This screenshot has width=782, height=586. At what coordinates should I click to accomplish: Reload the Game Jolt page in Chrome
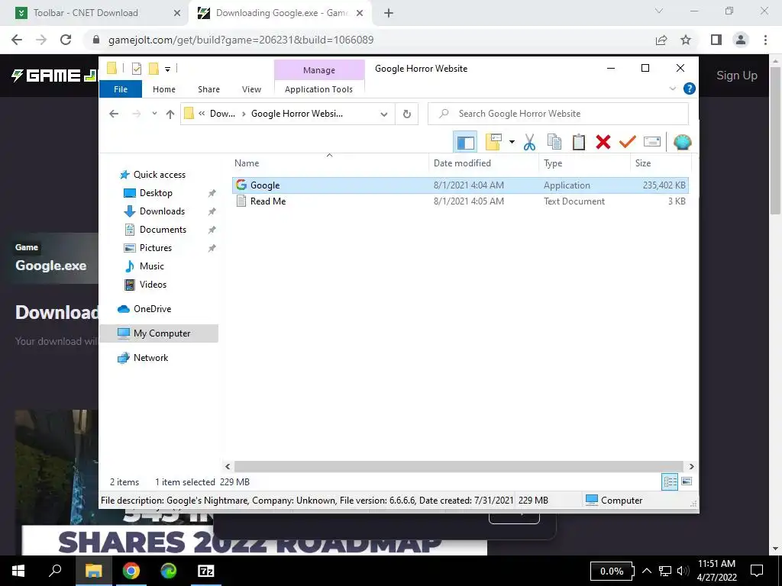point(66,40)
